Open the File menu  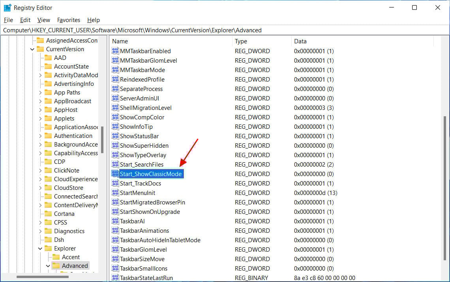coord(8,20)
